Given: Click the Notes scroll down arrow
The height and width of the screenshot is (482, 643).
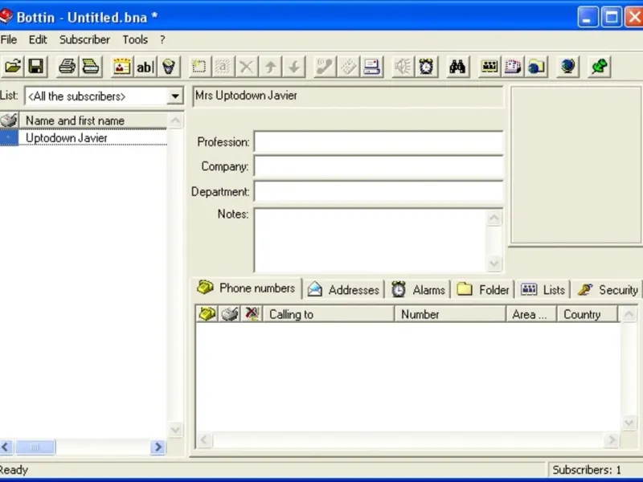Looking at the screenshot, I should (x=494, y=263).
